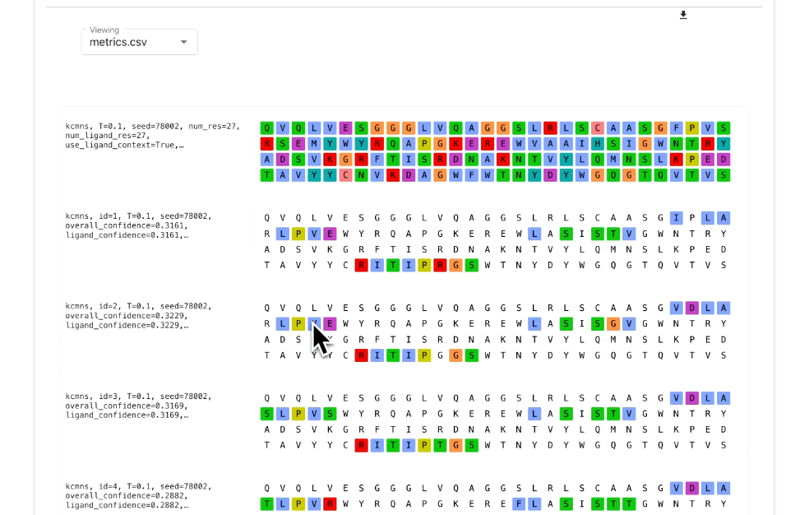809x515 pixels.
Task: Click the red R residue in the id=4 sequence
Action: tap(330, 503)
